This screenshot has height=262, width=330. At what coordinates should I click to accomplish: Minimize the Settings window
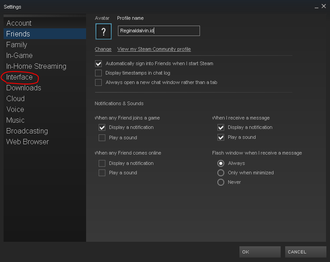click(316, 7)
